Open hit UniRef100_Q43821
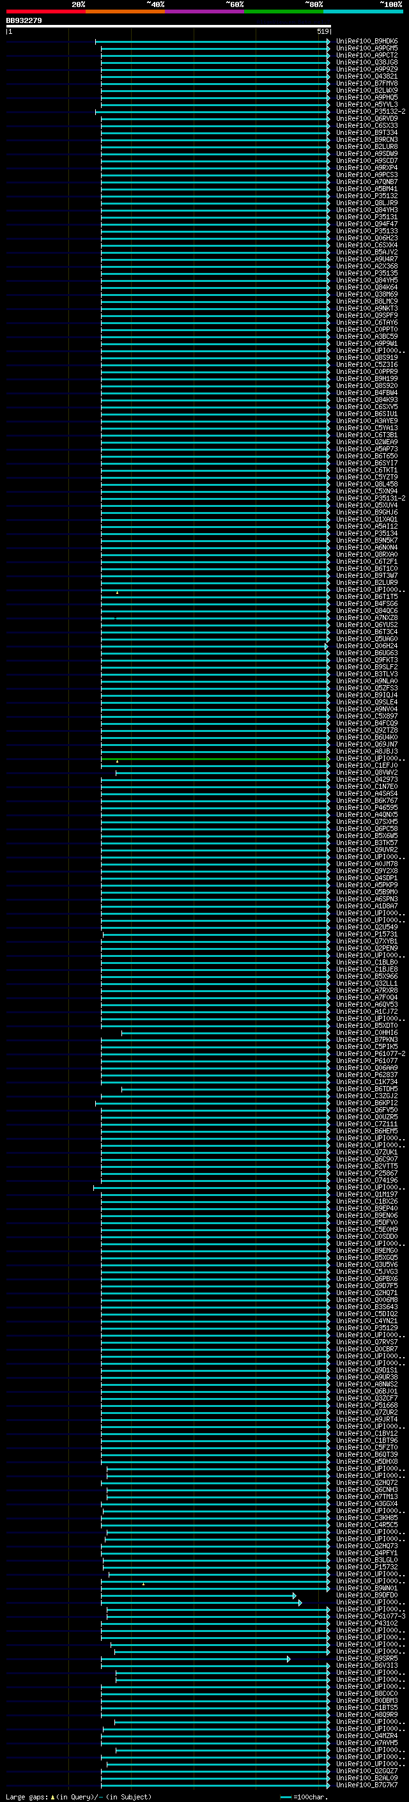Screen dimensions: 409x1802 point(366,76)
